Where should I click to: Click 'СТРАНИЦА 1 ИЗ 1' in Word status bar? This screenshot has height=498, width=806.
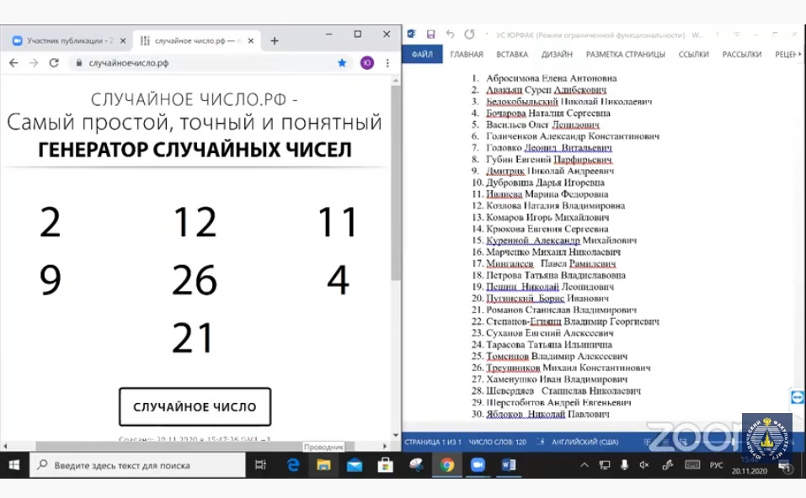coord(433,442)
